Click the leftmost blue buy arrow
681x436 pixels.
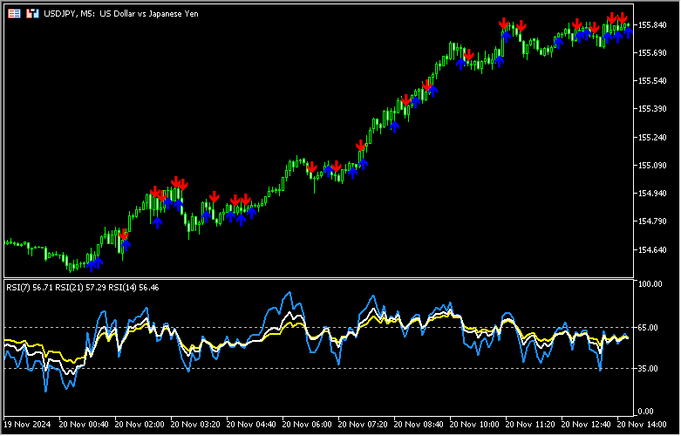pos(90,262)
